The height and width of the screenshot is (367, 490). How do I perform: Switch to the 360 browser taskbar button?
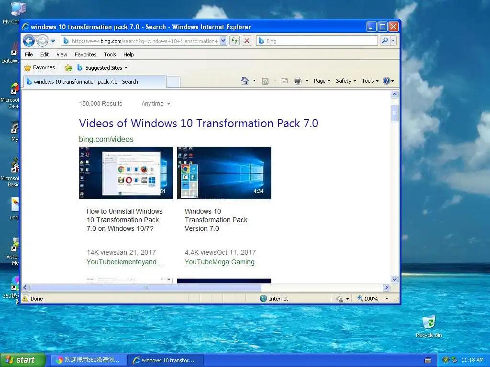[x=89, y=360]
